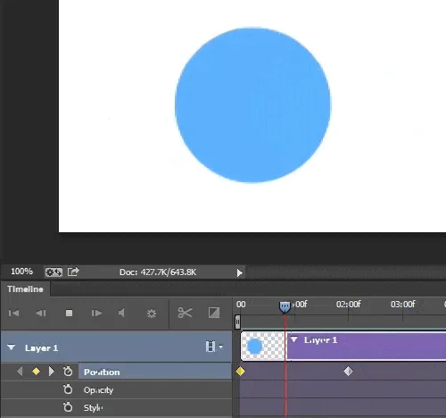Step back to previous frame
Viewport: 446px width, 418px height.
tap(41, 313)
